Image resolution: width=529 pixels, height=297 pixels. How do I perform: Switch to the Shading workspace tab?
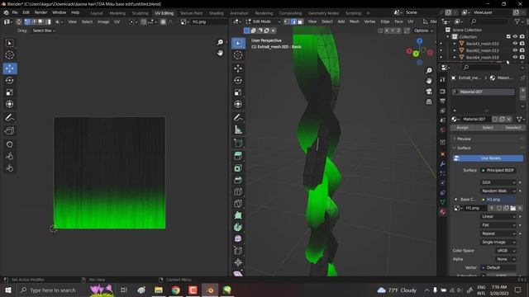[217, 13]
